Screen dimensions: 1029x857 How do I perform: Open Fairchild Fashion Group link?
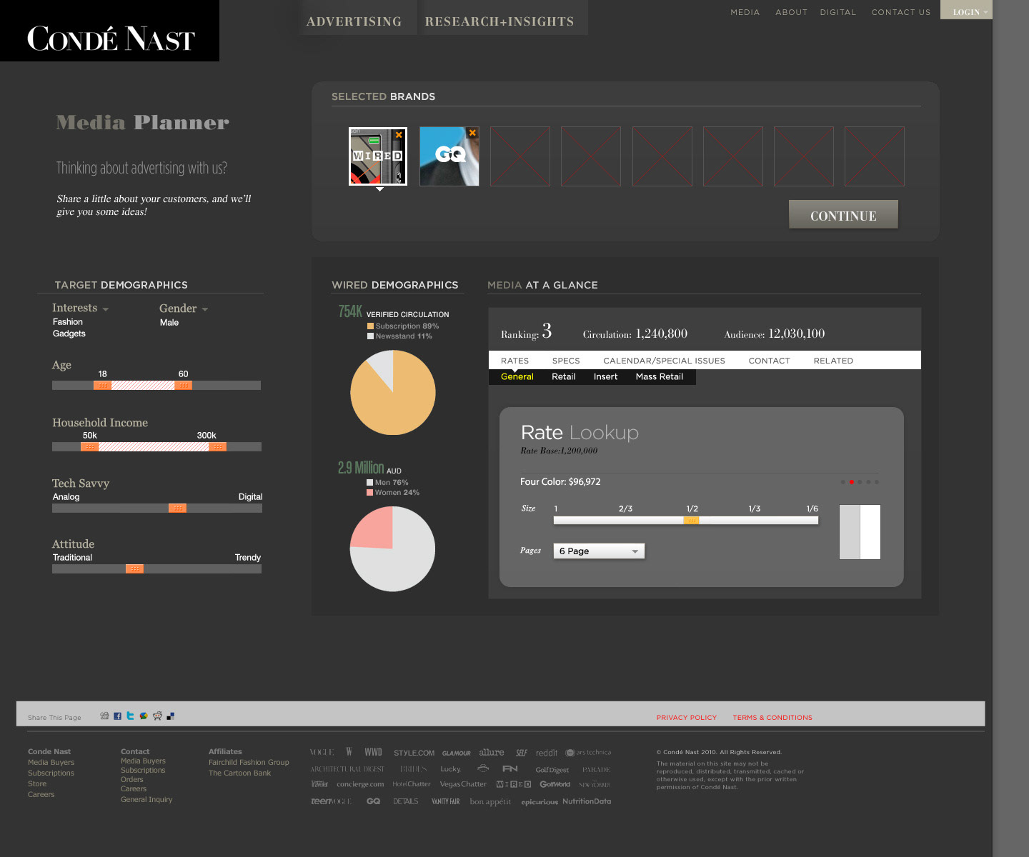tap(249, 762)
